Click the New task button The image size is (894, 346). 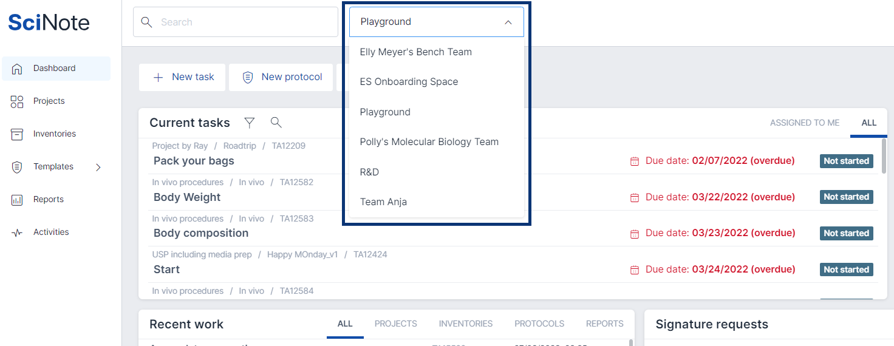coord(182,77)
